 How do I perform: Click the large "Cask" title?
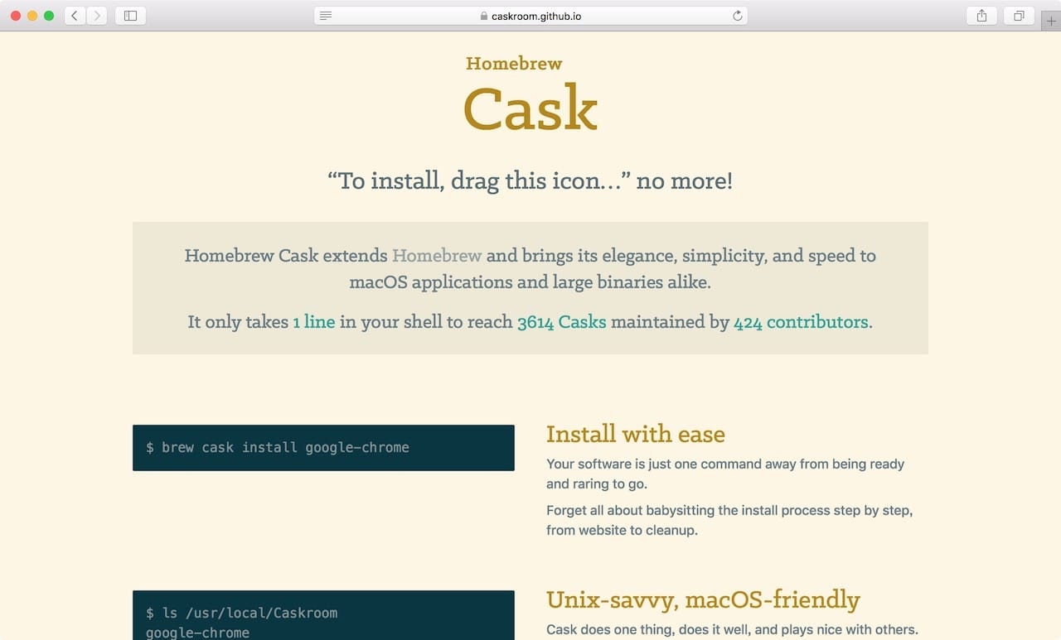530,108
